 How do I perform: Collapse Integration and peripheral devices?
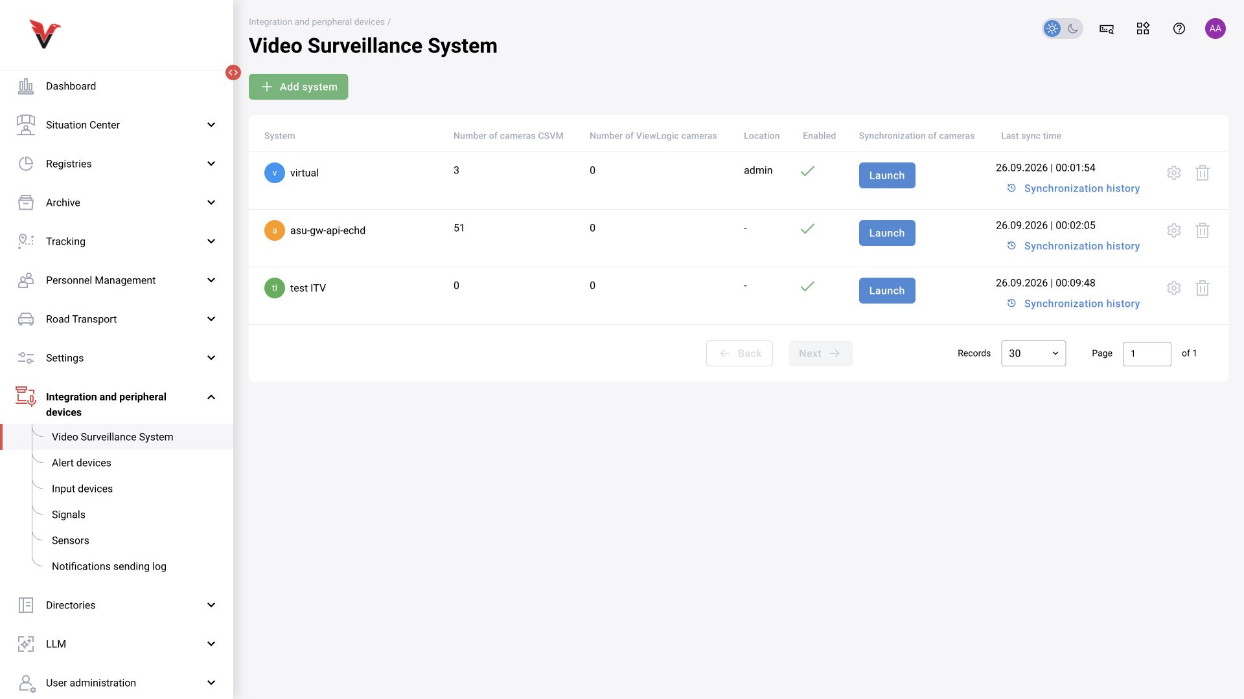click(x=211, y=397)
